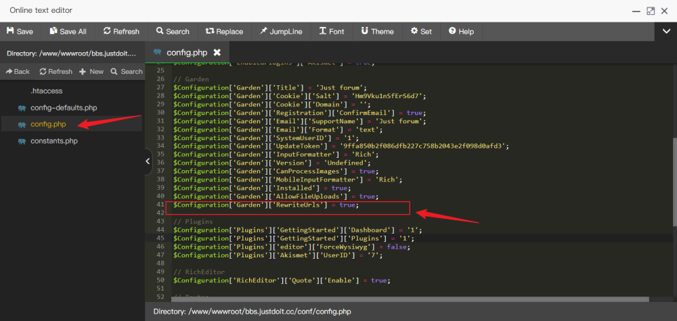Image resolution: width=677 pixels, height=321 pixels.
Task: Expand the toolbar chevron dropdown
Action: tap(665, 31)
